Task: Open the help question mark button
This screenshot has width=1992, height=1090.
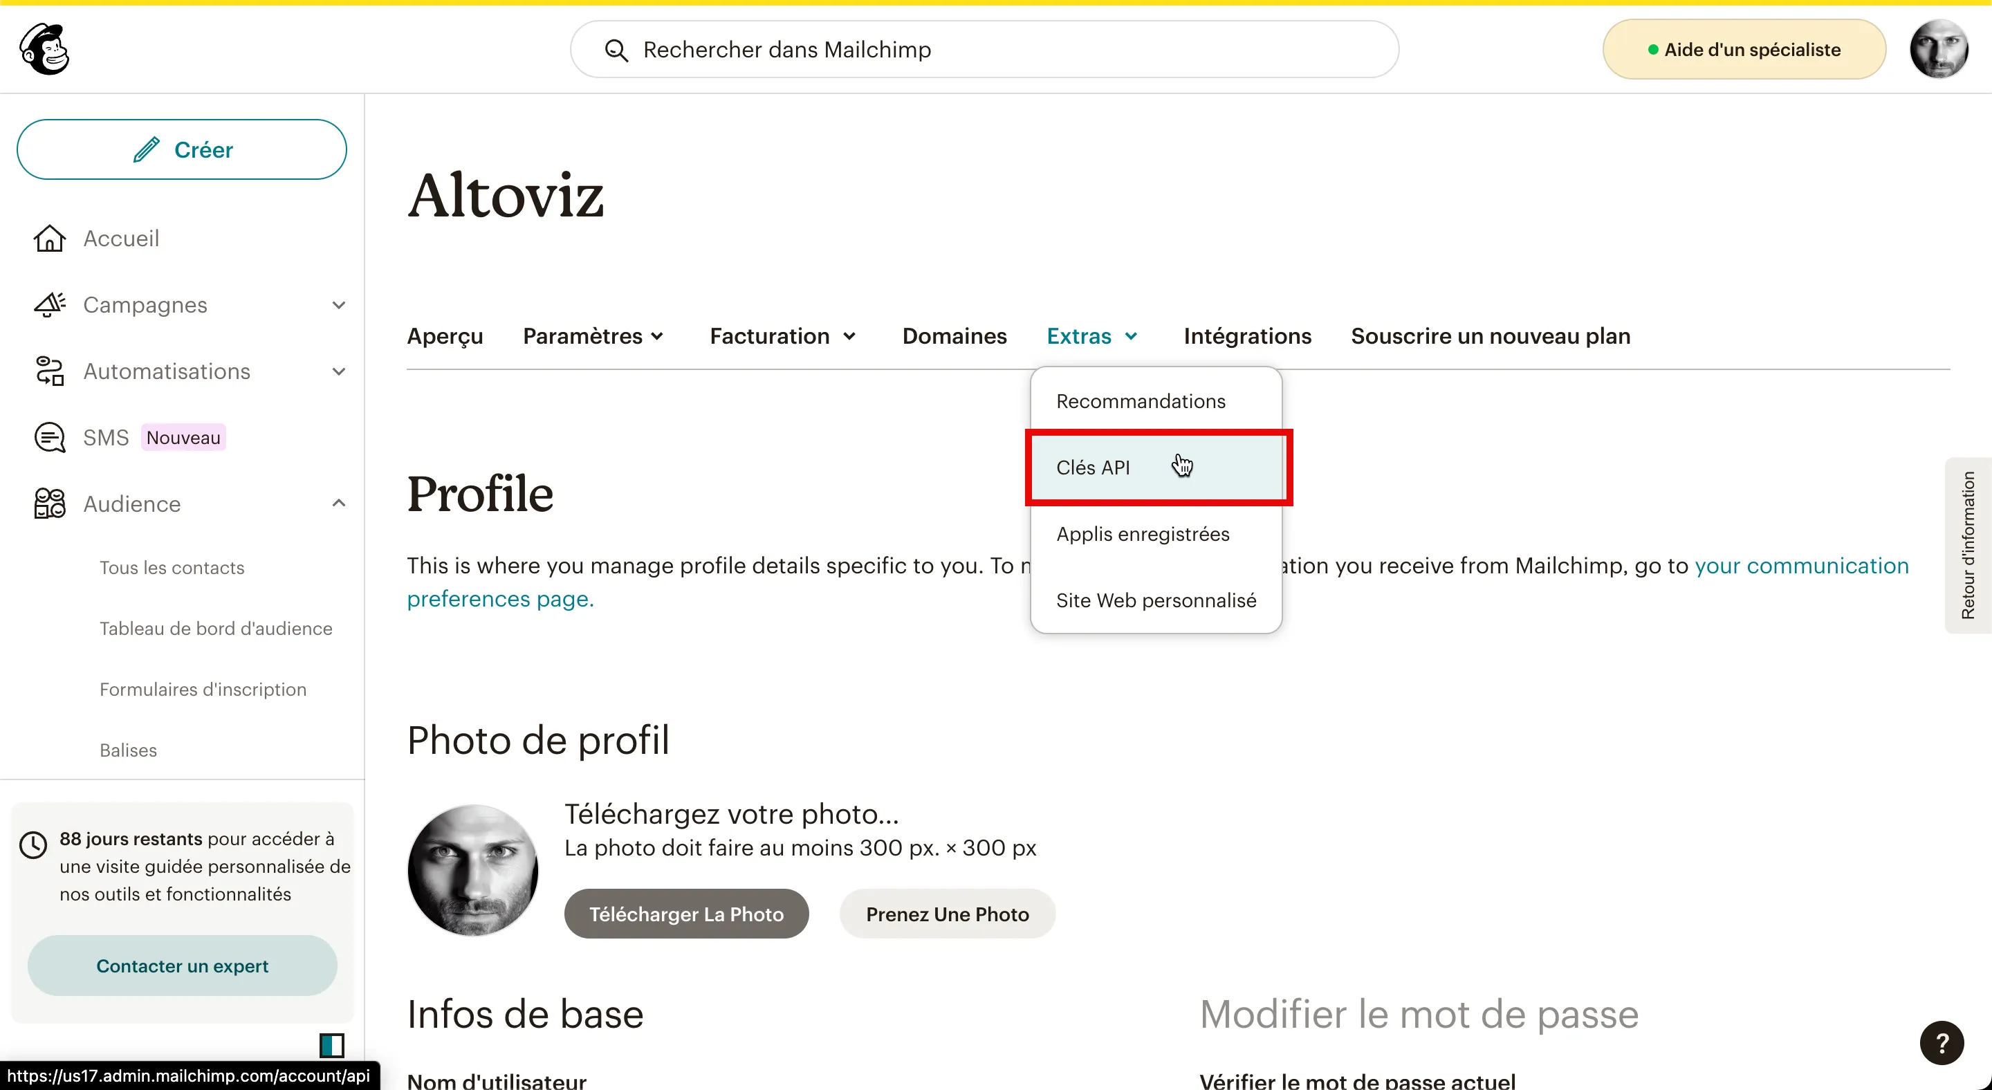Action: tap(1941, 1043)
